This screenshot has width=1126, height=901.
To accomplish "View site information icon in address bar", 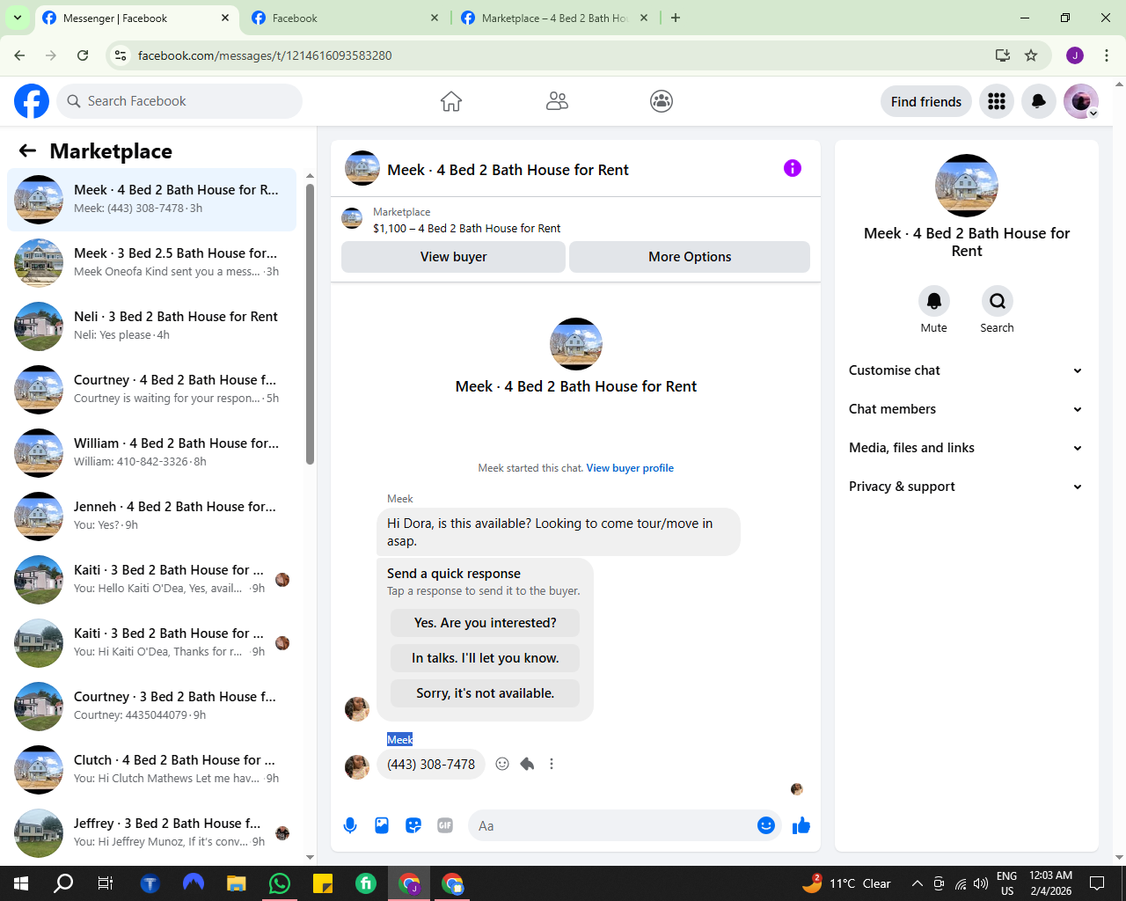I will click(x=121, y=55).
